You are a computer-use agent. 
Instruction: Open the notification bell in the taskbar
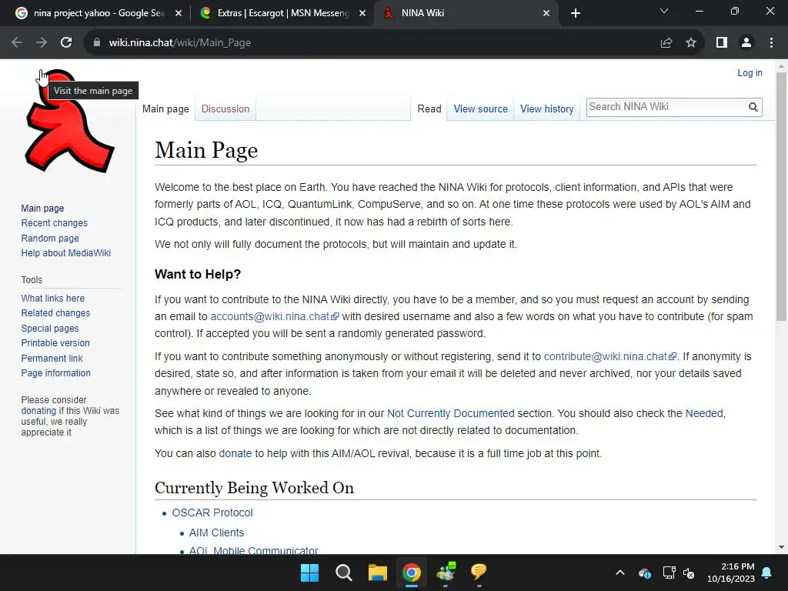(767, 573)
